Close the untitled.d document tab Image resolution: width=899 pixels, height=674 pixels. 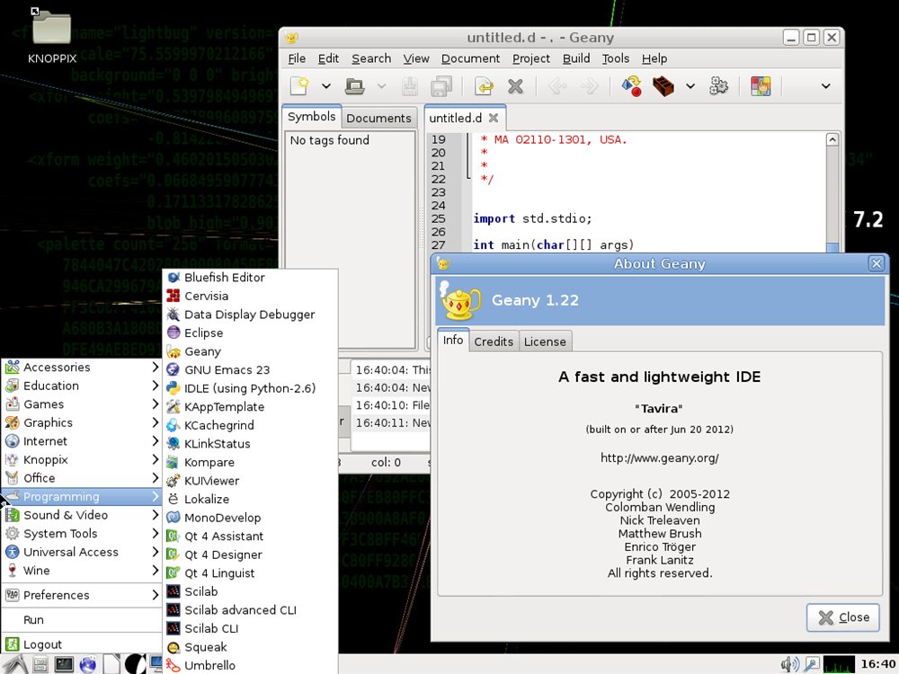click(493, 118)
